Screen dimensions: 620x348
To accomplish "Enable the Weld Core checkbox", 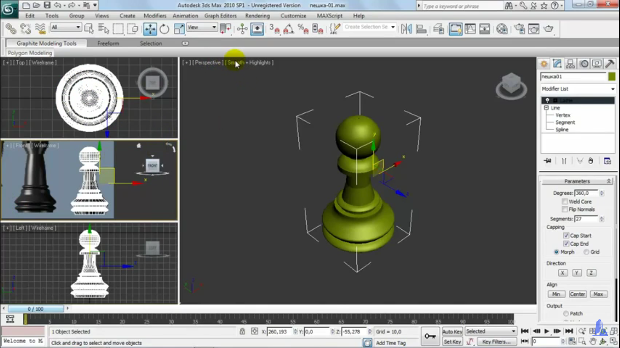I will tap(565, 202).
